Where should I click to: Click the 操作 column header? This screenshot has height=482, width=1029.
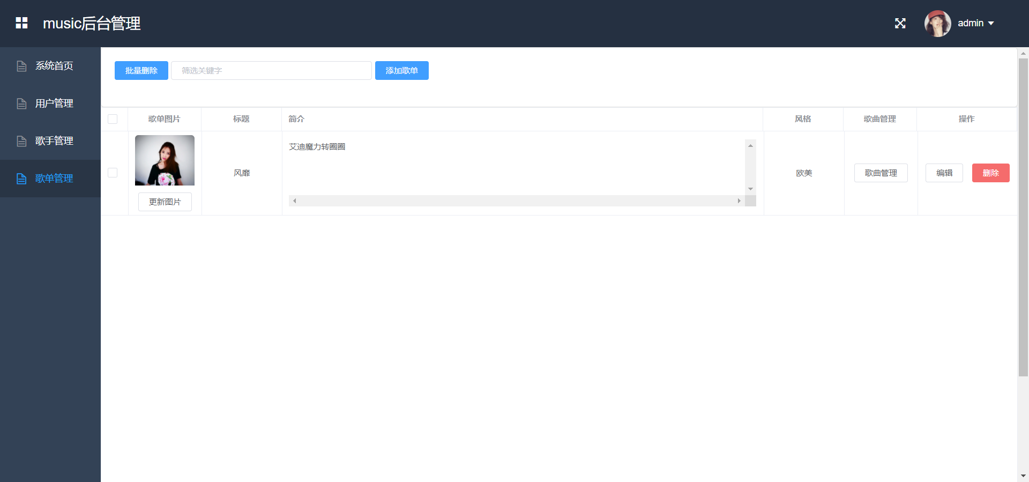(x=967, y=118)
